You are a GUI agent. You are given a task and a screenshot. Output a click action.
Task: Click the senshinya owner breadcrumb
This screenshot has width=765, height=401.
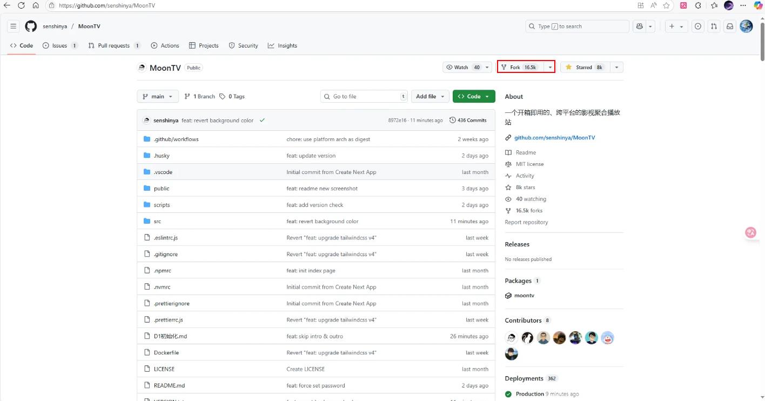[x=55, y=26]
